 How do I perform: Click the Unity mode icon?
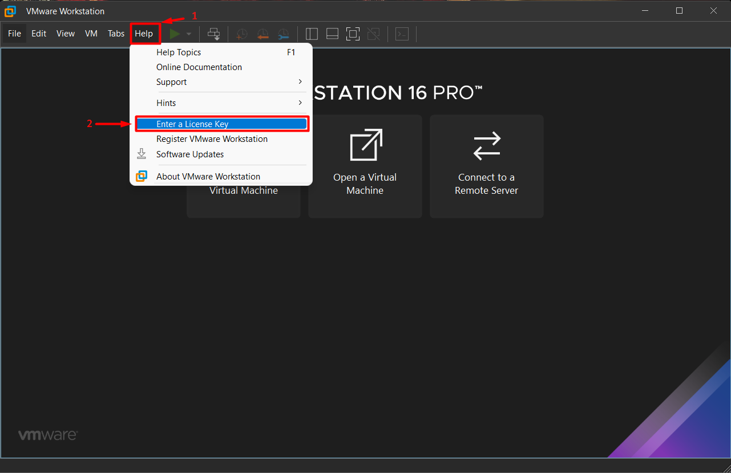[x=374, y=34]
